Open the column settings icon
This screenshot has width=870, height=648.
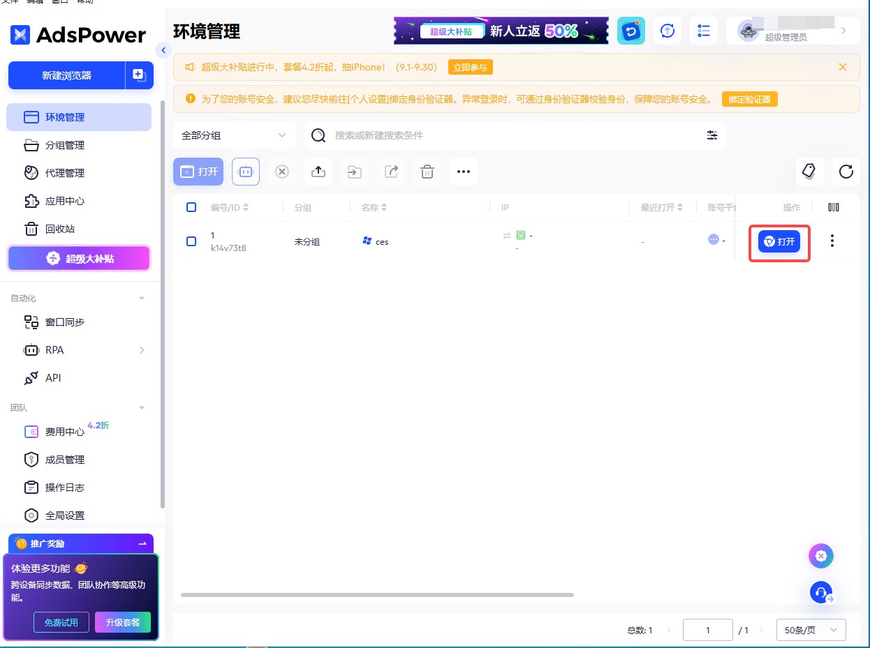pyautogui.click(x=833, y=207)
